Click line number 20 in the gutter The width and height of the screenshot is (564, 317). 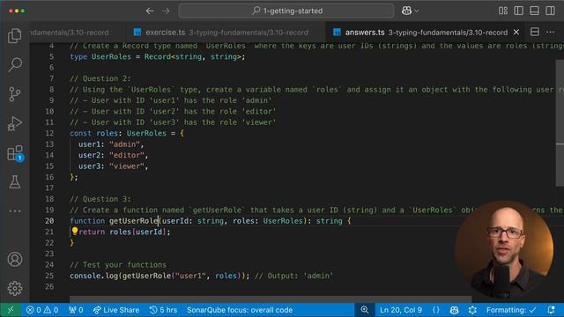pyautogui.click(x=49, y=221)
